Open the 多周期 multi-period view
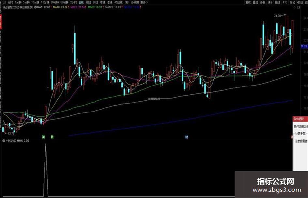The width and height of the screenshot is (308, 198). click(135, 2)
